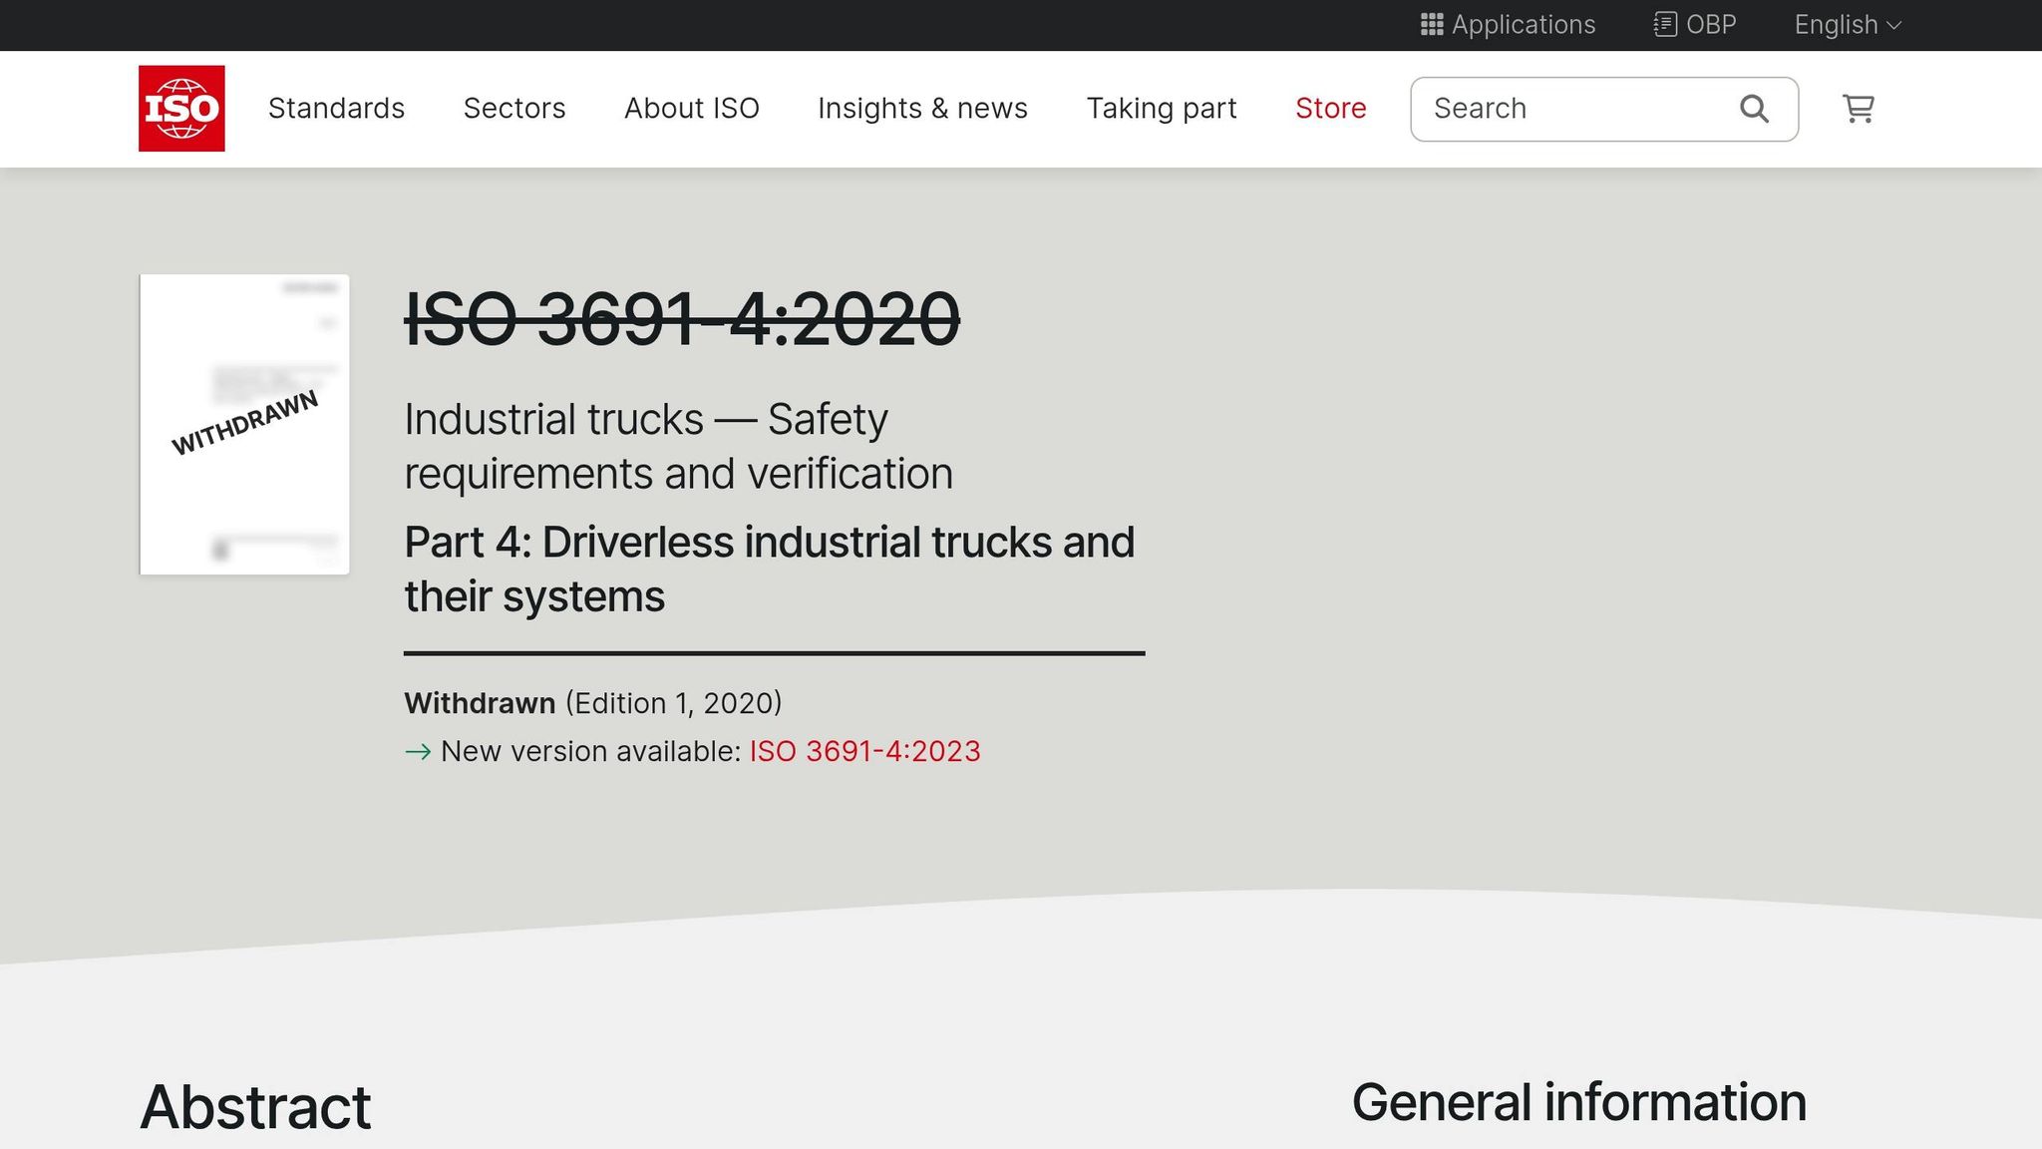Go to the Store section
The height and width of the screenshot is (1149, 2042).
tap(1330, 108)
